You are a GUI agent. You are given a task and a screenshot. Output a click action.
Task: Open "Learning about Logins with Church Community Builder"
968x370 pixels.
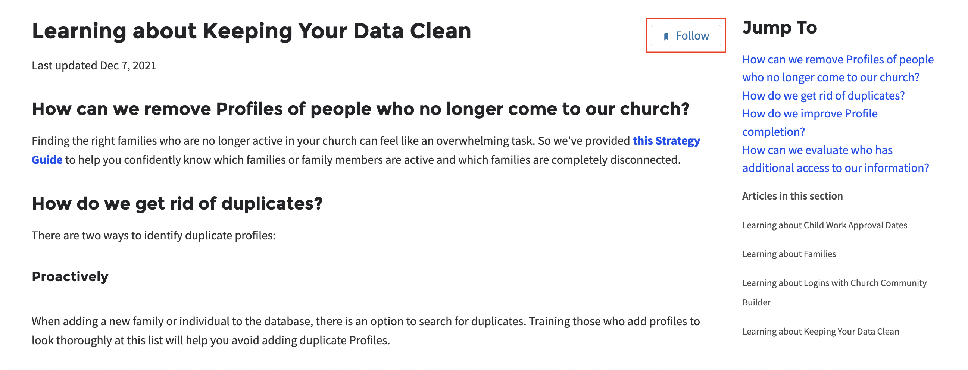tap(834, 292)
